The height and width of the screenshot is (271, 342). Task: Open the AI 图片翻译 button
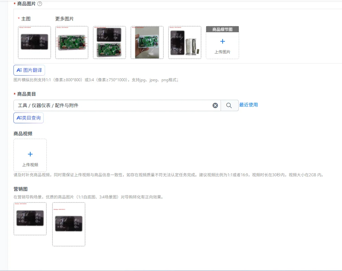click(x=29, y=70)
